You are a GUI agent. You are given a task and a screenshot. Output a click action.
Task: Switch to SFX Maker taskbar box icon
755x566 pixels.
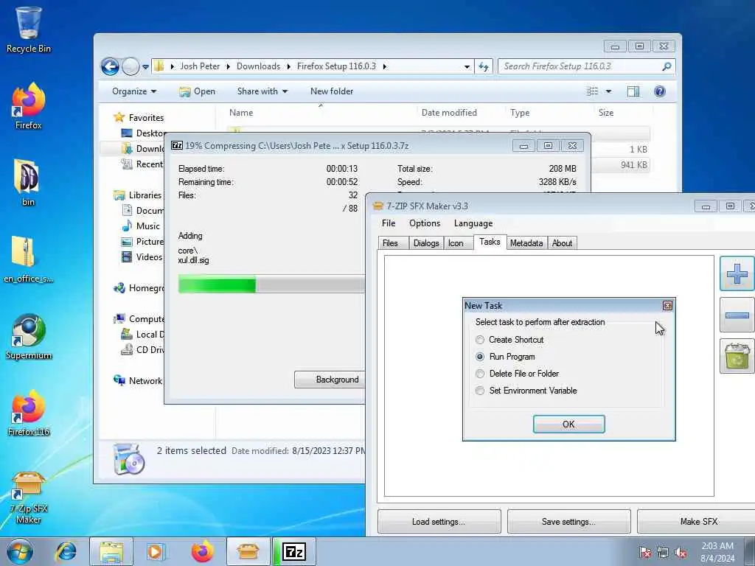(248, 551)
